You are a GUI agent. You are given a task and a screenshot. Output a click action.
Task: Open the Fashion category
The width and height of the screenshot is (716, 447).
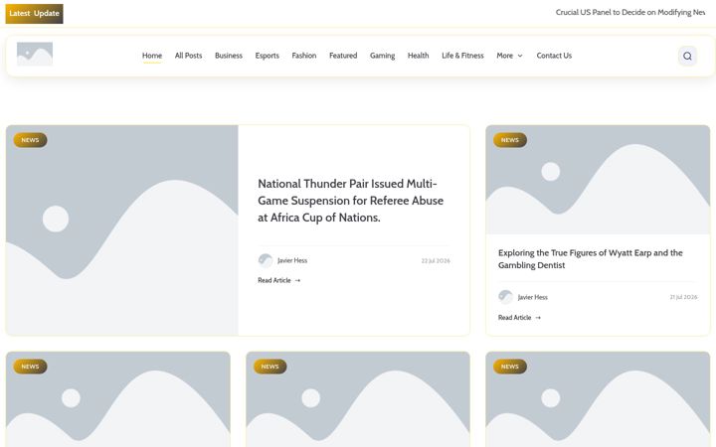tap(304, 56)
